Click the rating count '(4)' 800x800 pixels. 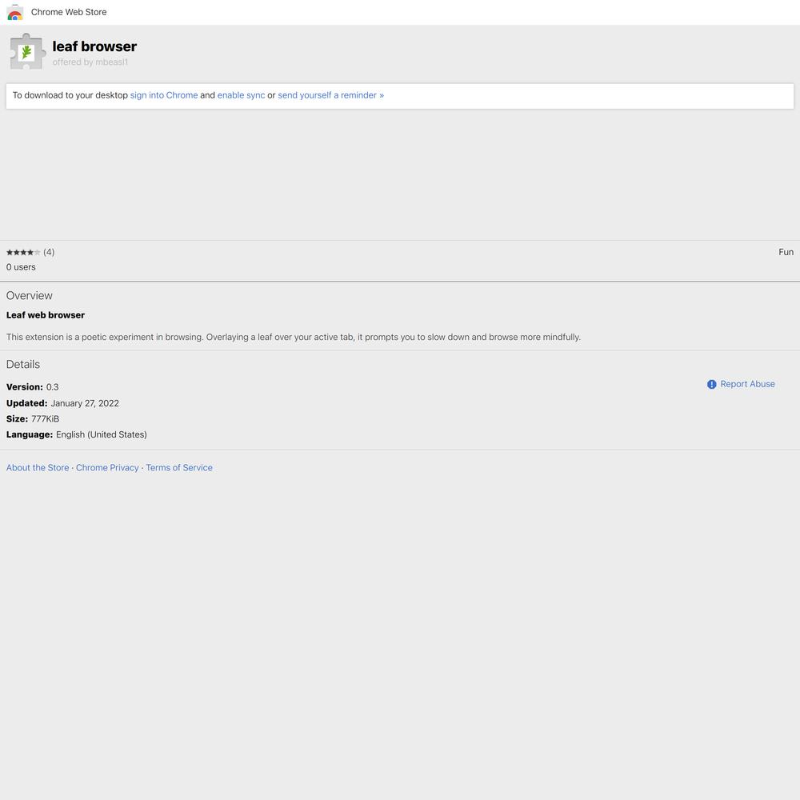coord(49,252)
